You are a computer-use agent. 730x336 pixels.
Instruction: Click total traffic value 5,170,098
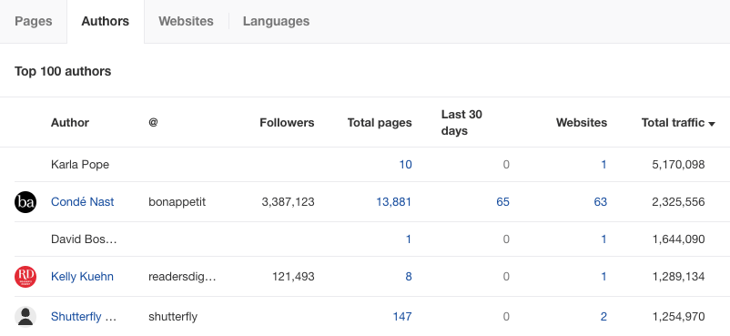[x=679, y=165]
